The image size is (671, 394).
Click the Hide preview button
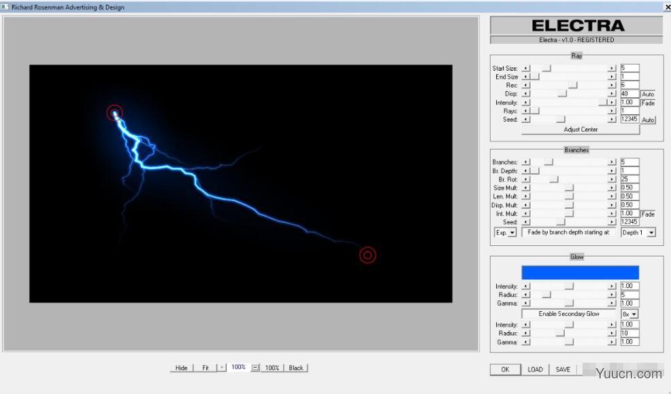[181, 368]
